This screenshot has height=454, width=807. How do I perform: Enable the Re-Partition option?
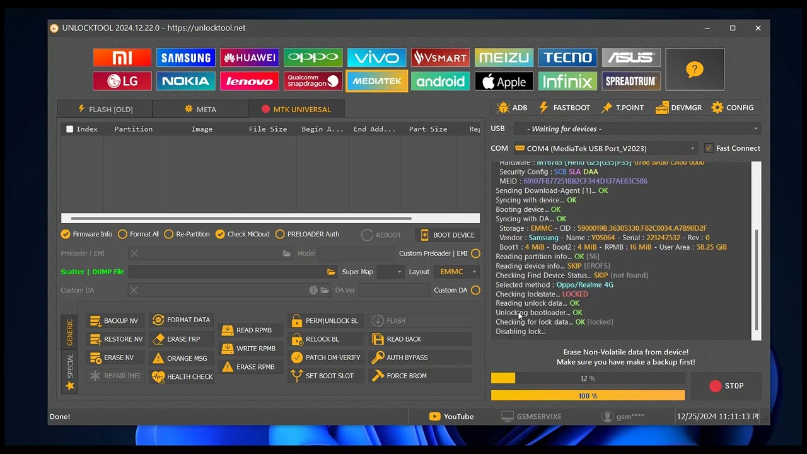coord(187,234)
